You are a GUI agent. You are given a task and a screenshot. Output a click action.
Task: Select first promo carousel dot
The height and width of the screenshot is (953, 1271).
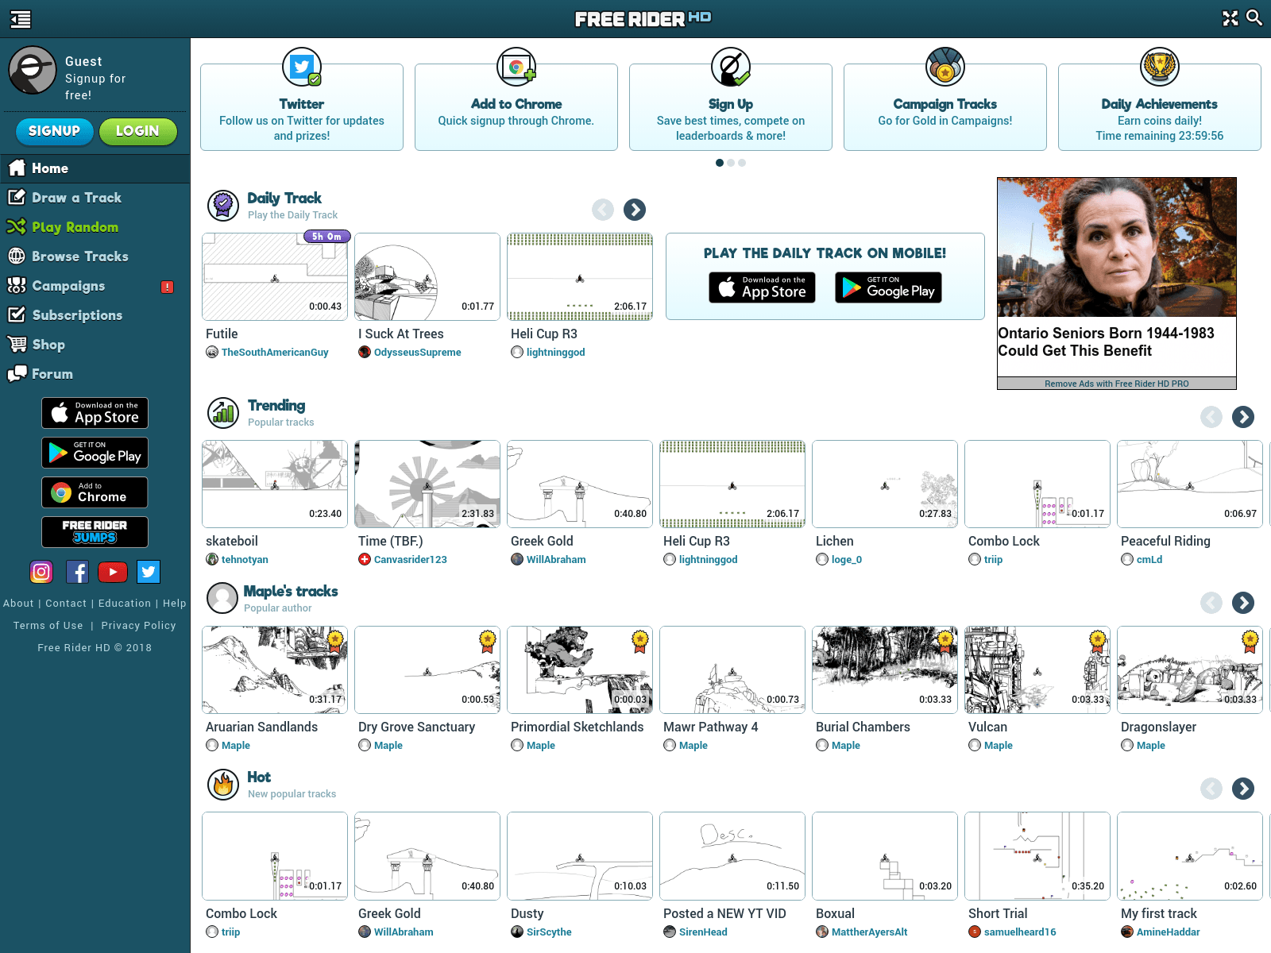click(x=720, y=163)
